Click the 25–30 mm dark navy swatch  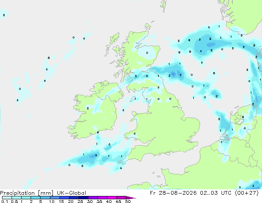[x=83, y=198]
